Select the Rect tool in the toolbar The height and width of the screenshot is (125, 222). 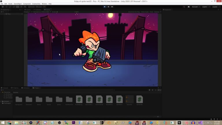(x=17, y=7)
